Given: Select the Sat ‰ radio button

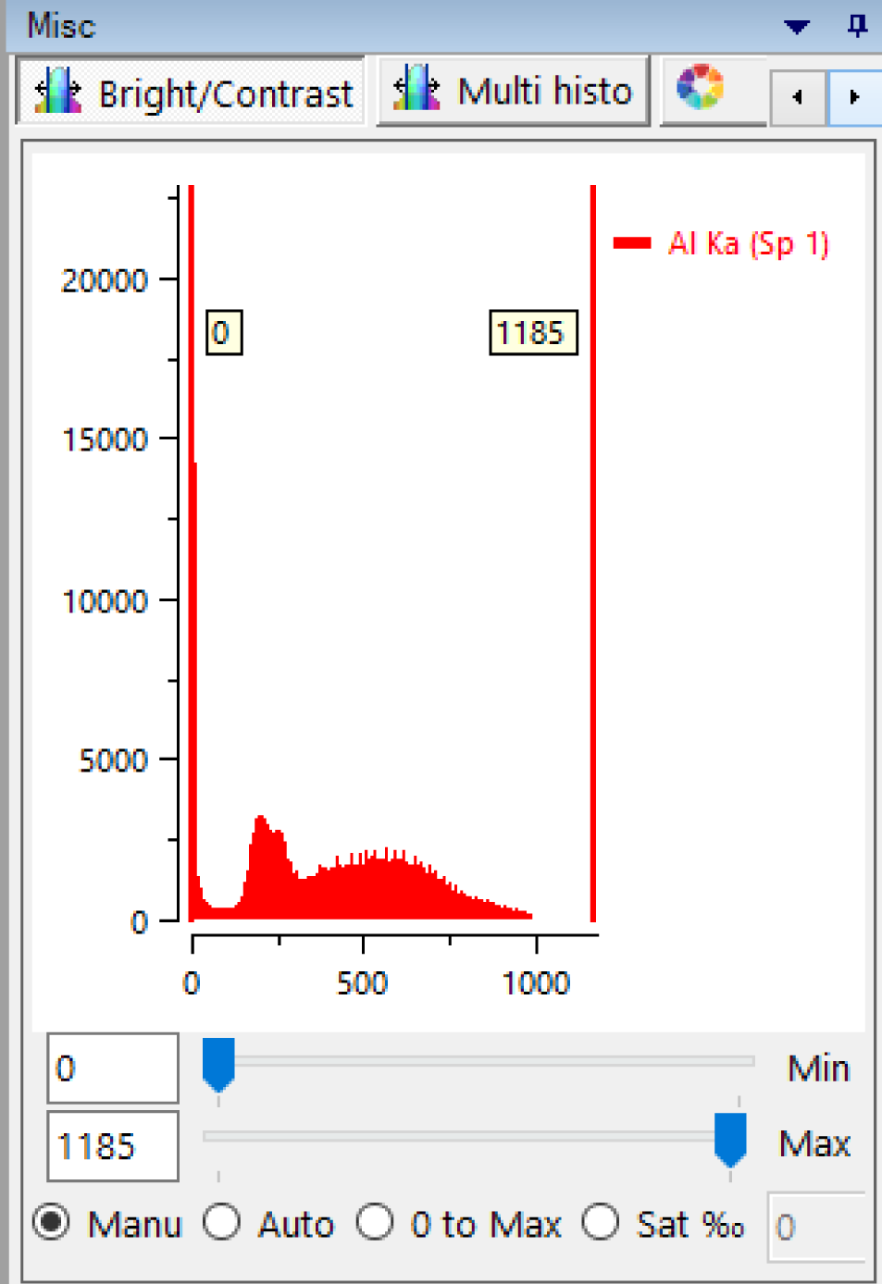Looking at the screenshot, I should point(601,1223).
